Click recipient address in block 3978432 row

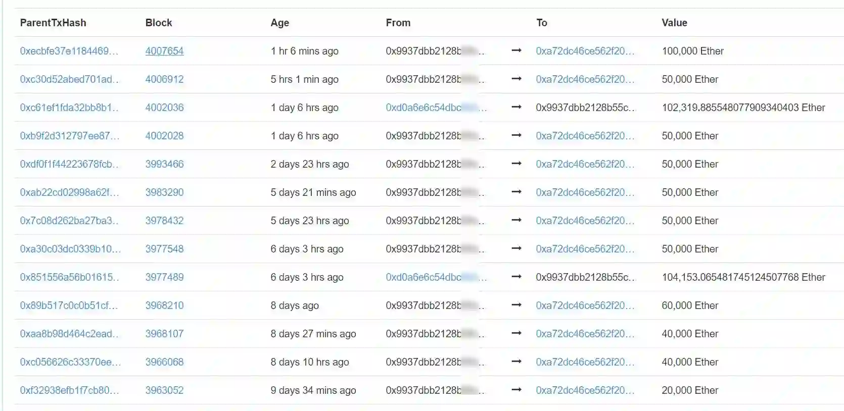[584, 221]
